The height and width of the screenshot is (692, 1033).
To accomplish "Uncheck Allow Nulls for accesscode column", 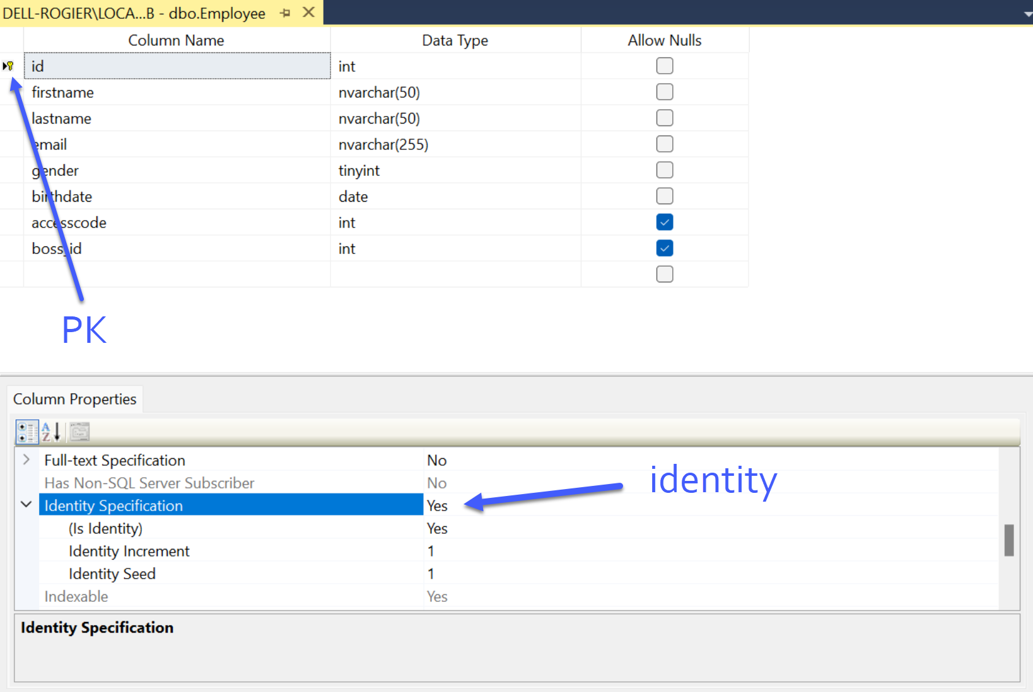I will click(x=664, y=222).
